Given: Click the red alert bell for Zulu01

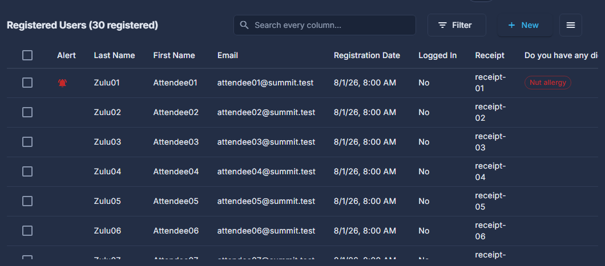Looking at the screenshot, I should click(x=63, y=83).
